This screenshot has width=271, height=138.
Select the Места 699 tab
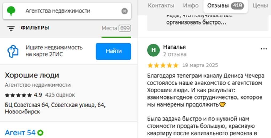(116, 28)
